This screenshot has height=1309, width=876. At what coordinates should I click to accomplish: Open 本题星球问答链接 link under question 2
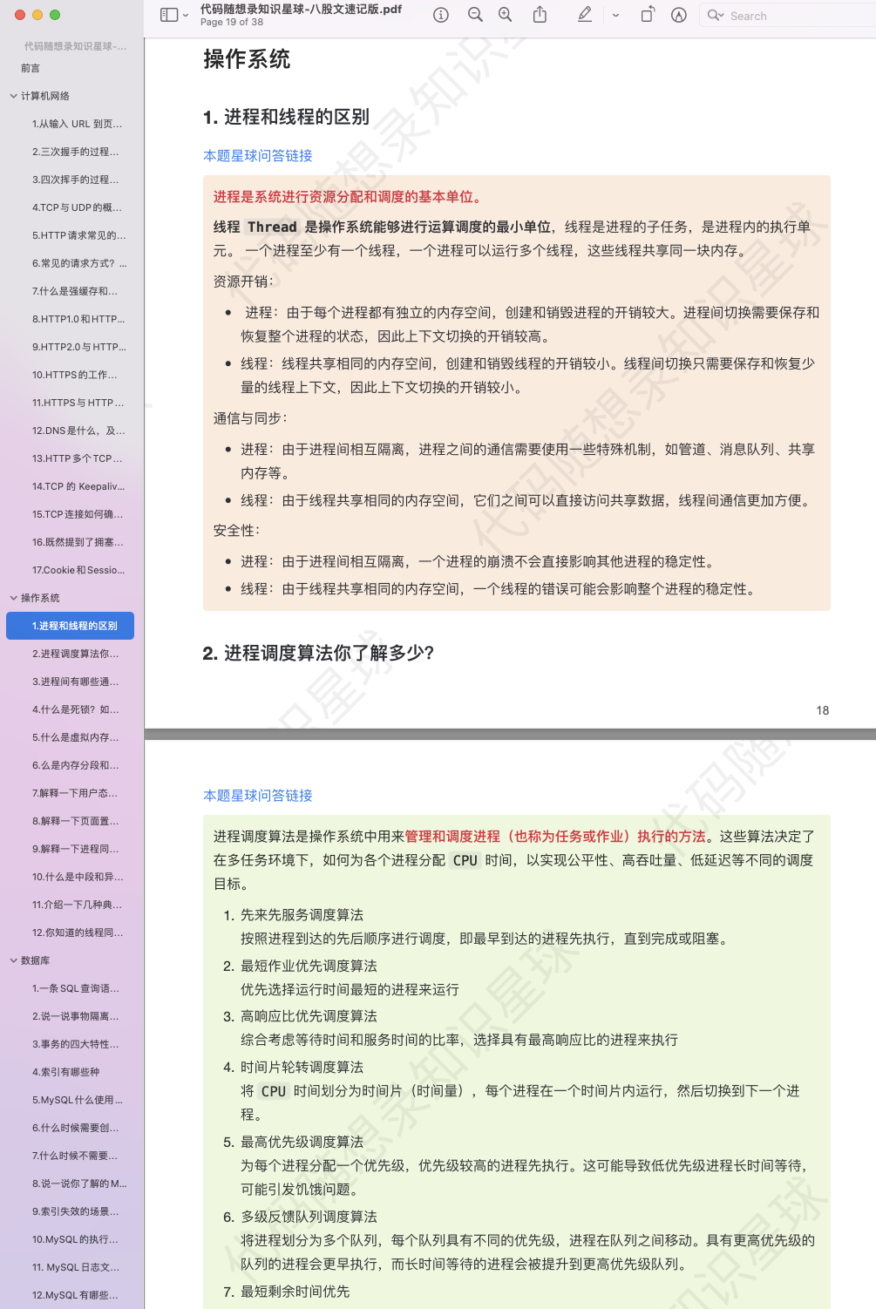tap(258, 795)
